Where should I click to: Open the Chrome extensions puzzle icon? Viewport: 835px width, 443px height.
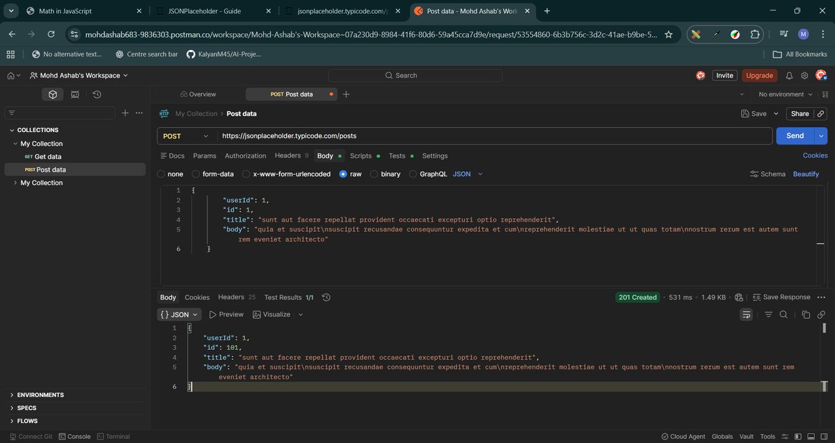click(755, 34)
